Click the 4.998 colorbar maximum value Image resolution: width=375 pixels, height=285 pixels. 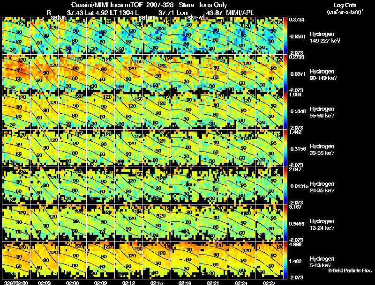click(x=295, y=244)
